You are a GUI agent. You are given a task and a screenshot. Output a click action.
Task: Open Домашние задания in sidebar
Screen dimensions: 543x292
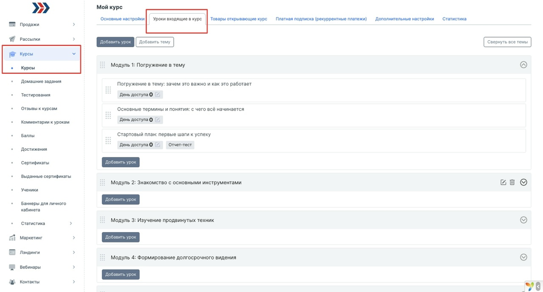41,81
